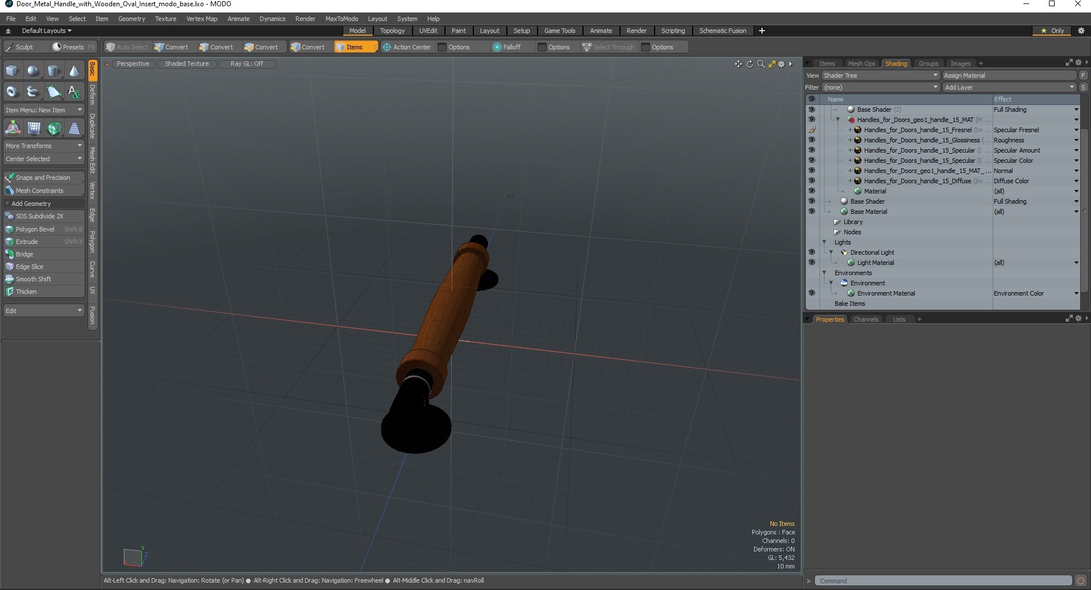Toggle visibility of Light Material
The height and width of the screenshot is (590, 1091).
click(x=811, y=263)
